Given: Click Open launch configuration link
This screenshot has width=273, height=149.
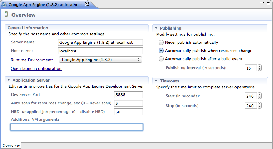Looking at the screenshot, I should (x=36, y=68).
